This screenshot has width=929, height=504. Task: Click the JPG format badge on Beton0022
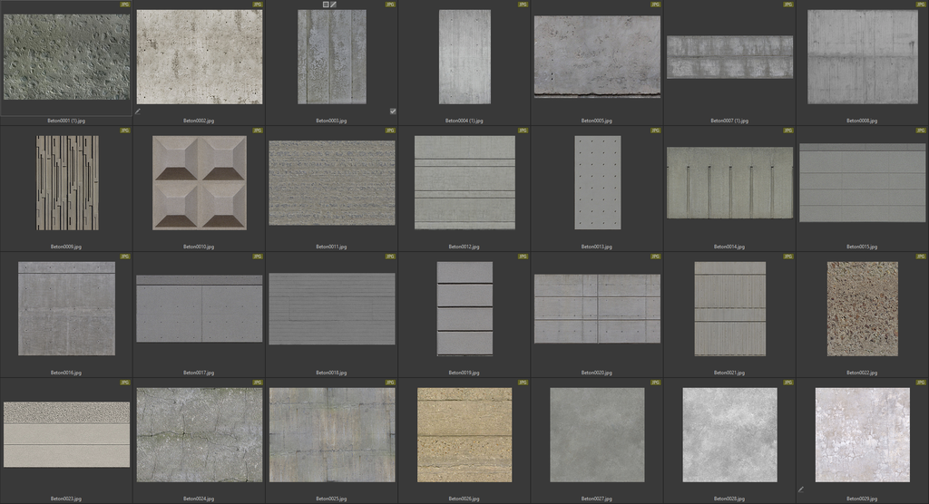pyautogui.click(x=921, y=257)
